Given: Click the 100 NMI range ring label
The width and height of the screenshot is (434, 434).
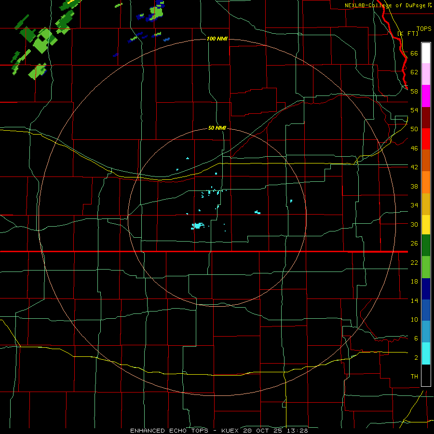Looking at the screenshot, I should (217, 39).
